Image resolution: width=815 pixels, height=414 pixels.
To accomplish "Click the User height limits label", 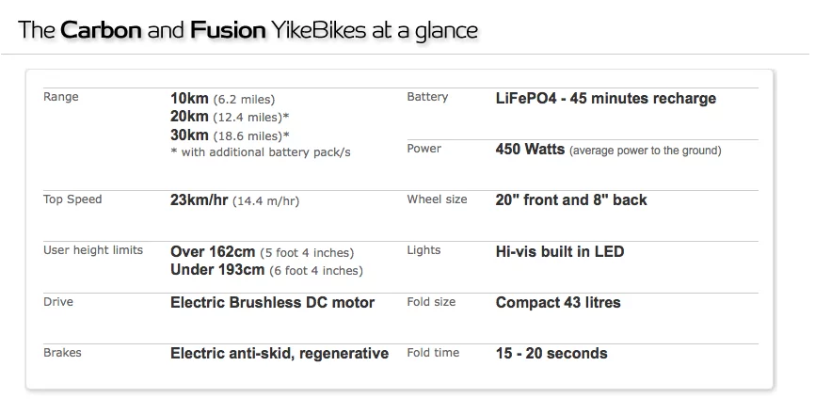I will 93,250.
